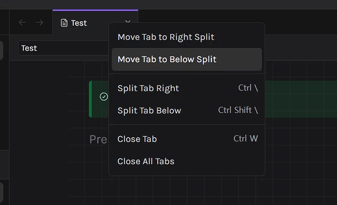
Task: Click the partial sidebar button beside the Test field
Action: 1,50
